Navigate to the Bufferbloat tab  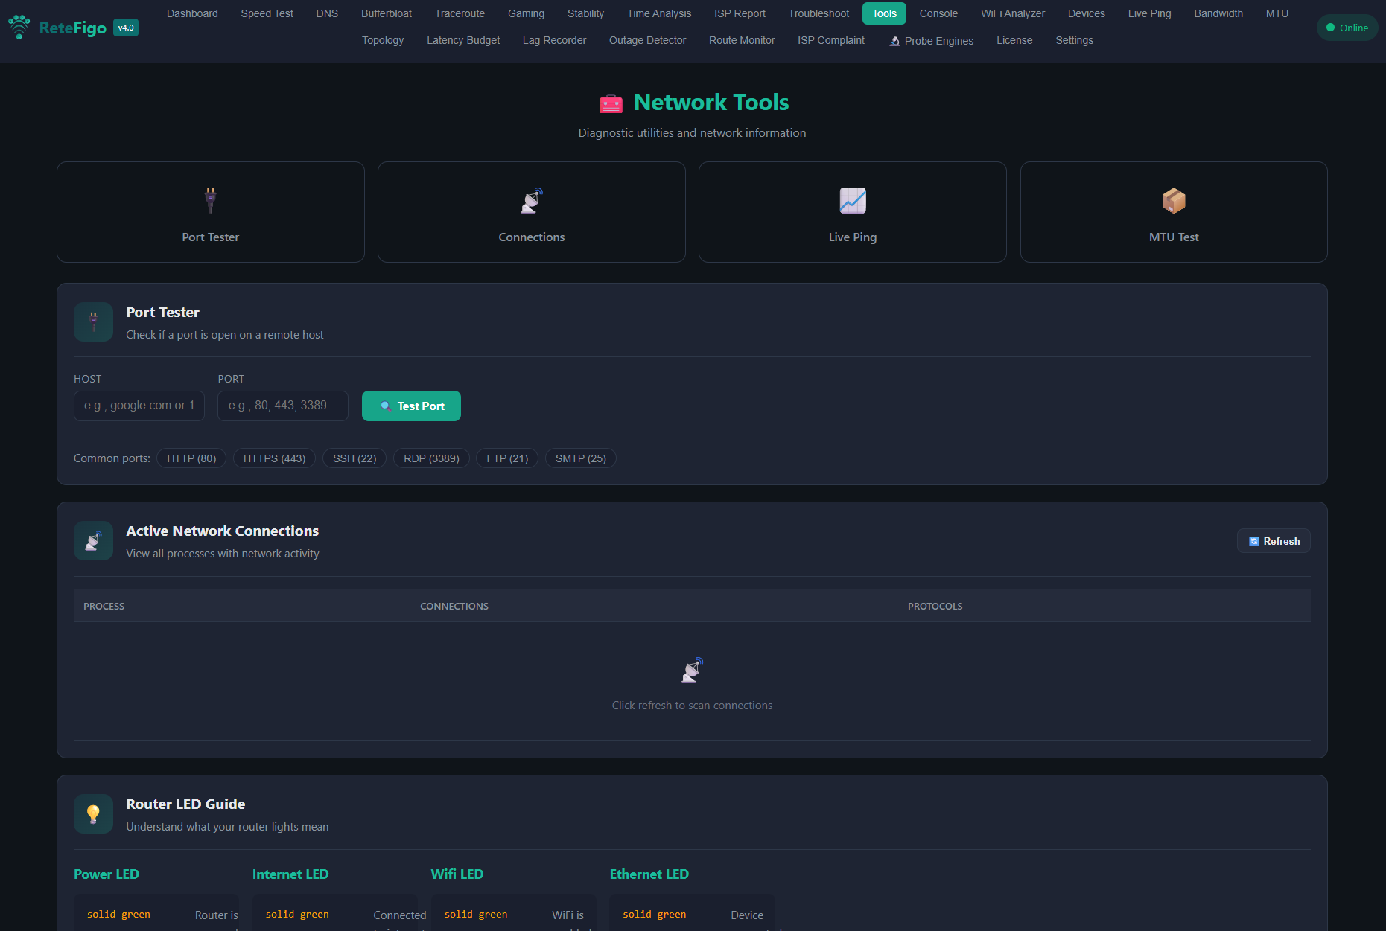(386, 13)
